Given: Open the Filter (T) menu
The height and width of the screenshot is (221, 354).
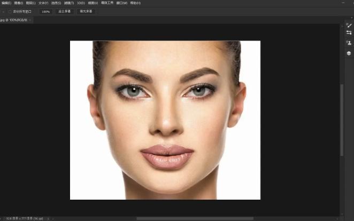Looking at the screenshot, I should point(69,3).
